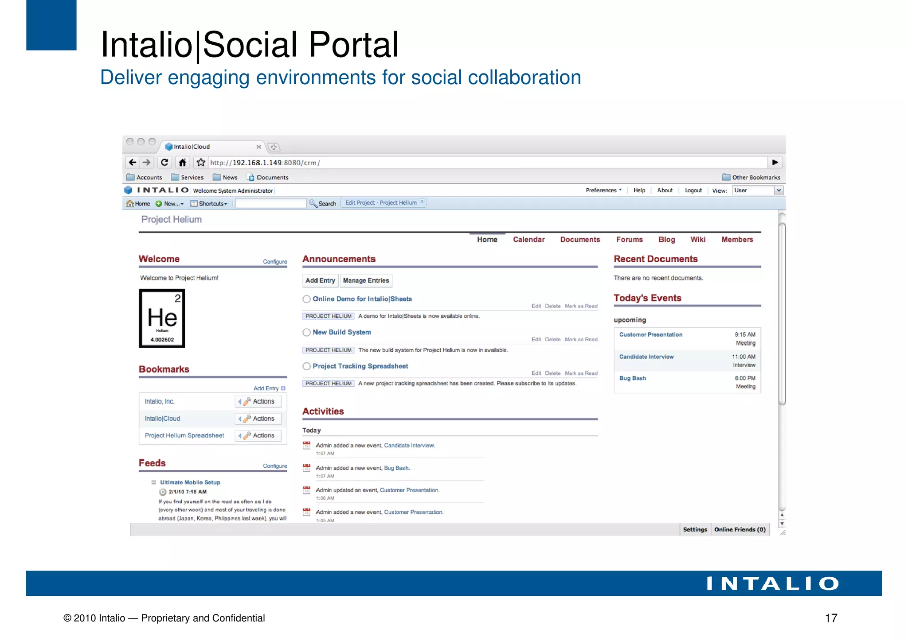Open the News bookmark folder
Screen dimensions: 908x641
pyautogui.click(x=225, y=177)
